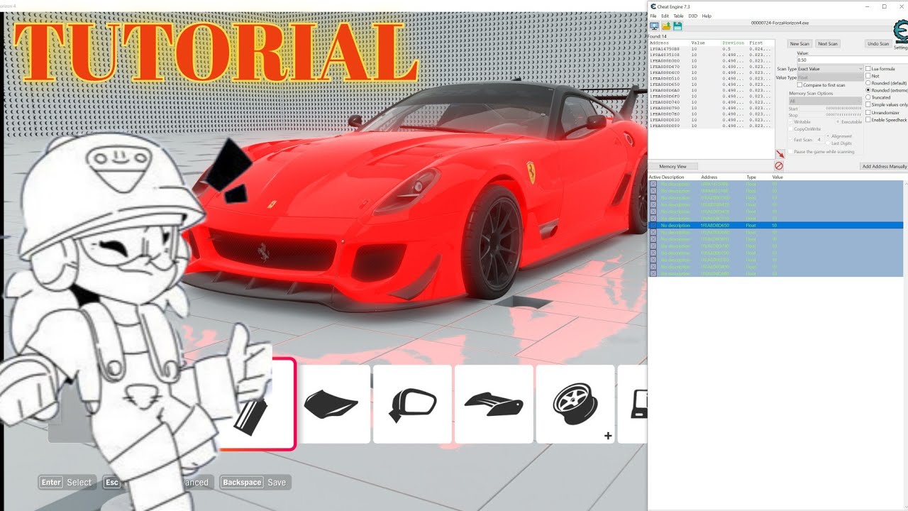The width and height of the screenshot is (908, 511).
Task: Open the process list computer icon
Action: coord(654,26)
